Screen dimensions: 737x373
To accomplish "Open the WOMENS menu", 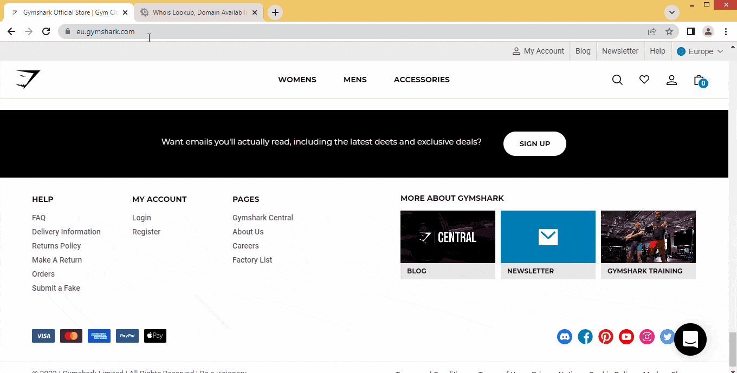I will click(x=297, y=80).
